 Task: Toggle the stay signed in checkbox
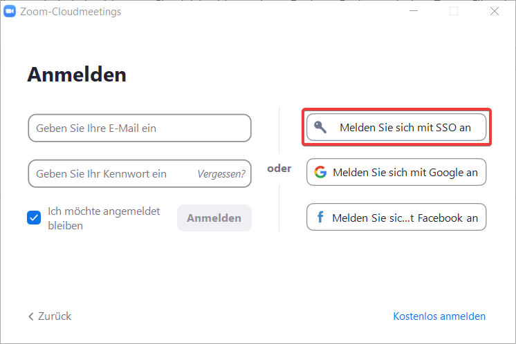tap(34, 218)
